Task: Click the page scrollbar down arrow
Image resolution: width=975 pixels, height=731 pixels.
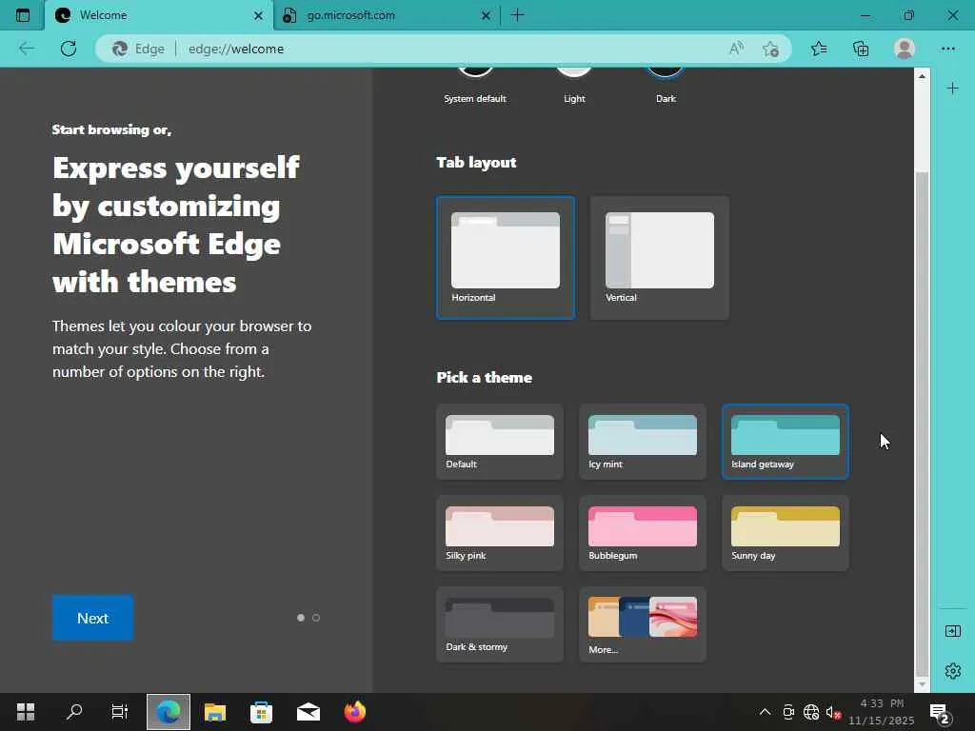Action: 922,684
